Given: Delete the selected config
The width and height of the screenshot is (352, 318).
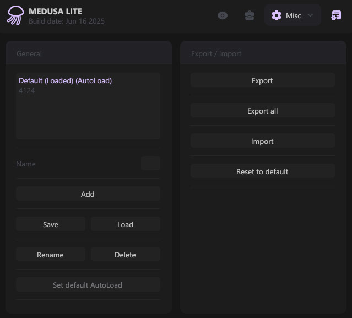Looking at the screenshot, I should click(x=125, y=255).
